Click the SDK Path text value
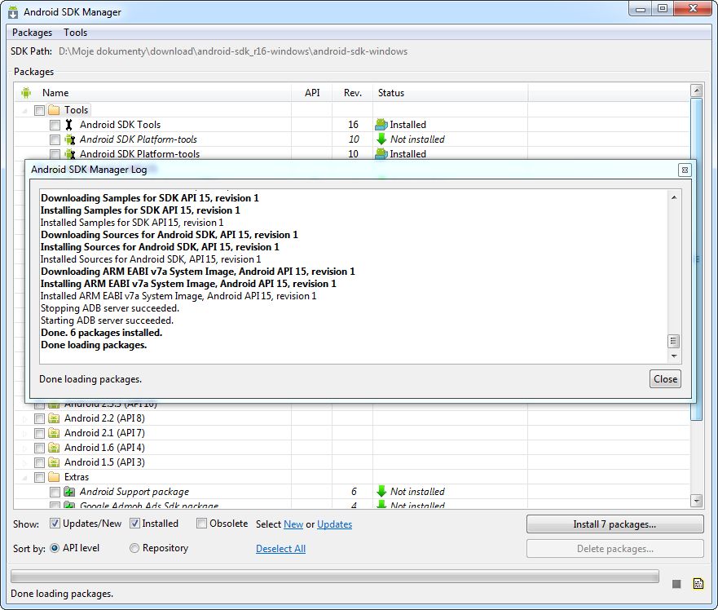 coord(233,51)
